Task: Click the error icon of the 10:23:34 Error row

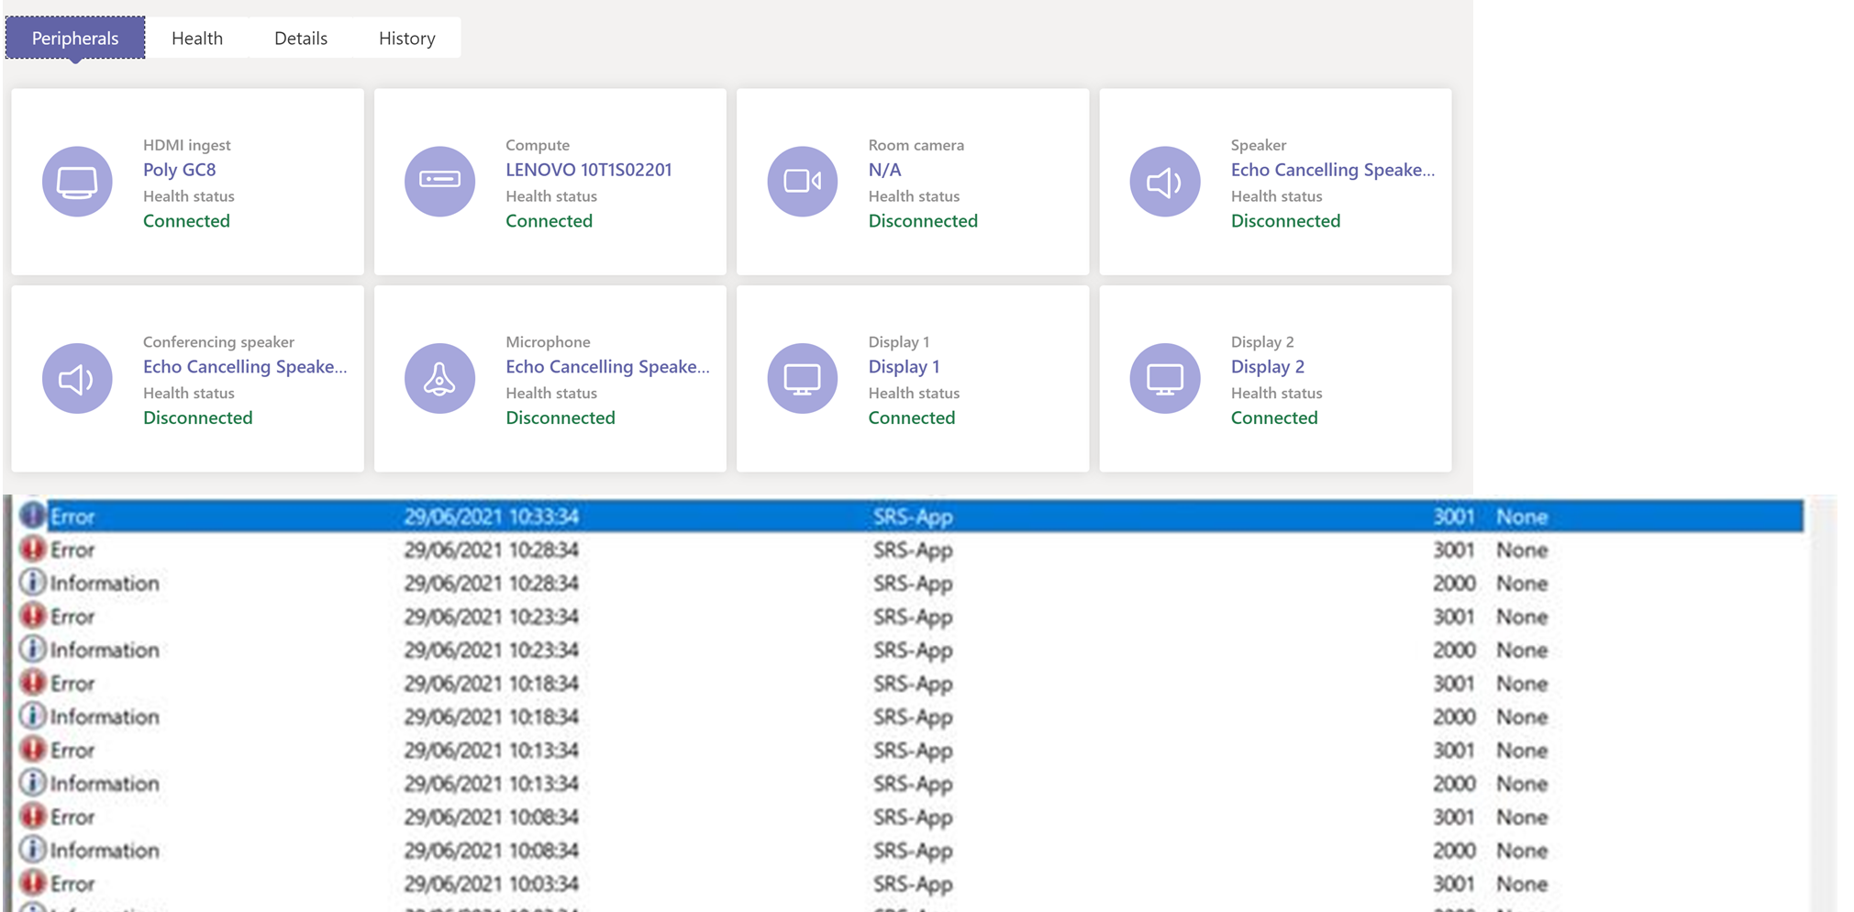Action: coord(33,616)
